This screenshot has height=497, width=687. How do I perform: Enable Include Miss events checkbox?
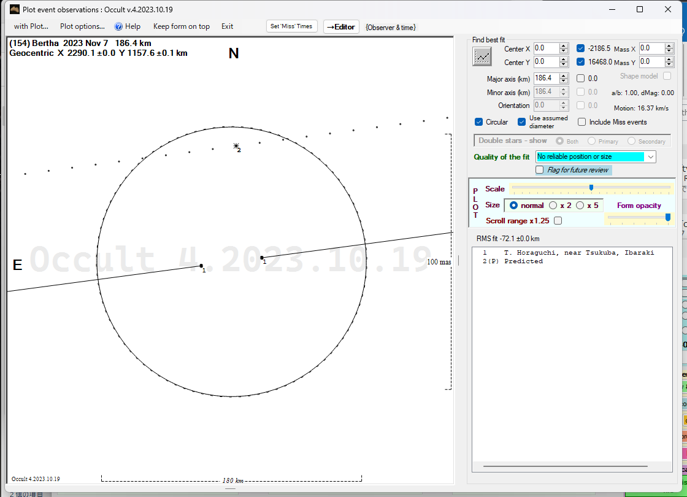582,122
